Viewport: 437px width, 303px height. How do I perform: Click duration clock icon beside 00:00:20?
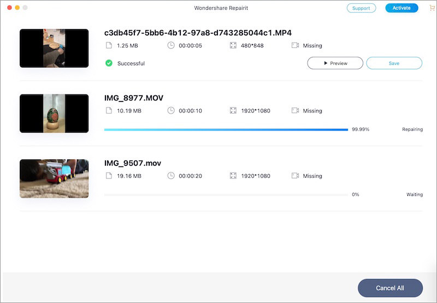coord(171,175)
